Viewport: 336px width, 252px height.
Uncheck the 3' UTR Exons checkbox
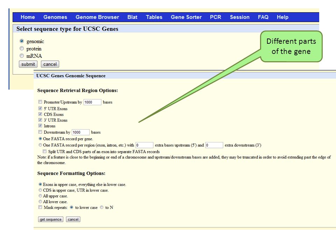40,120
